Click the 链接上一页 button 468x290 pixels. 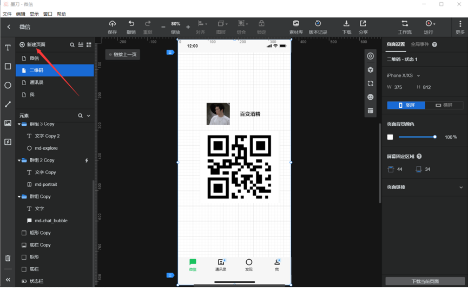coord(123,54)
